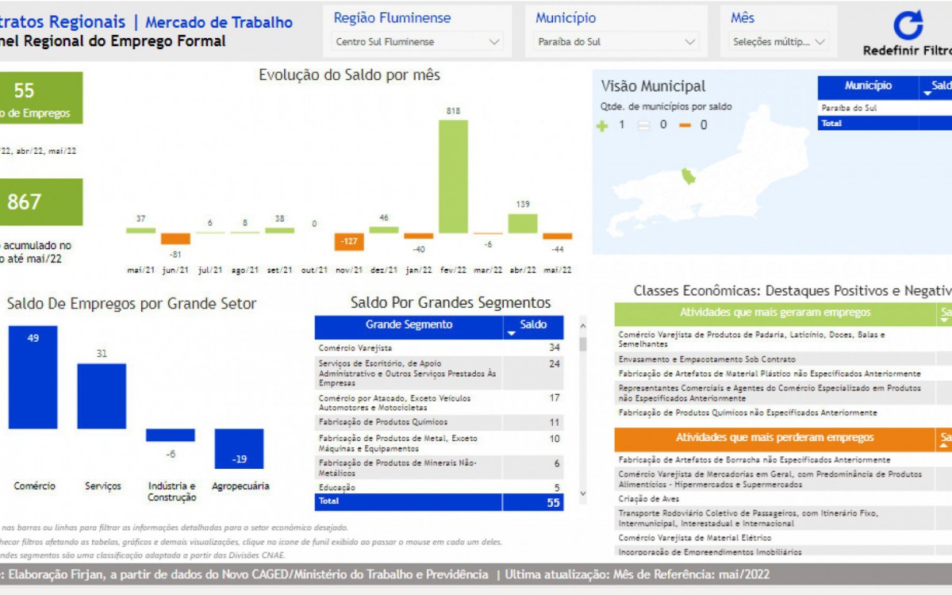Click the gray equals icon in Visão Municipal
The width and height of the screenshot is (952, 595).
644,125
